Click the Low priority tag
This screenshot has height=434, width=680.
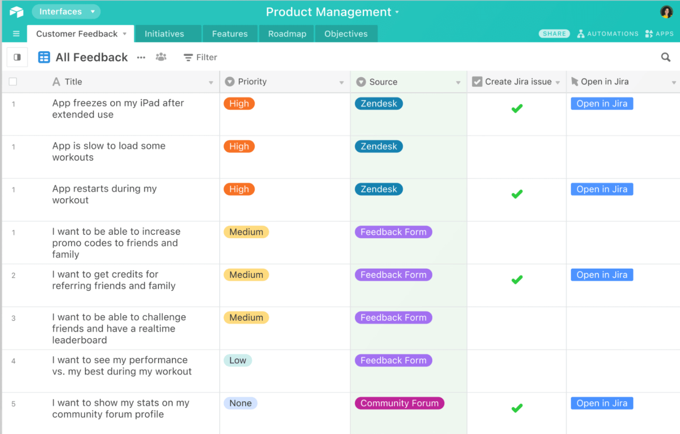[238, 360]
